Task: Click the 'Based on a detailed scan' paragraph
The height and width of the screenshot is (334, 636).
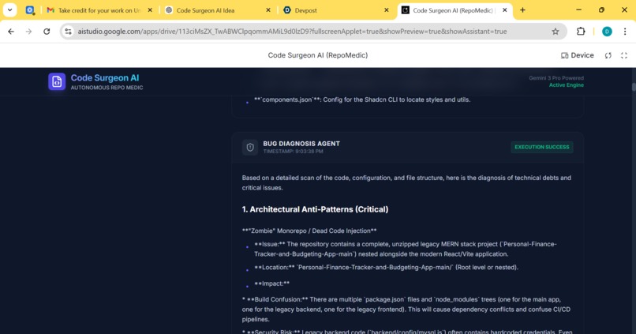Action: point(406,182)
